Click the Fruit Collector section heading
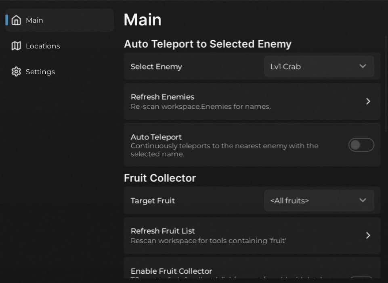Screen dimensions: 388x283 pyautogui.click(x=160, y=178)
